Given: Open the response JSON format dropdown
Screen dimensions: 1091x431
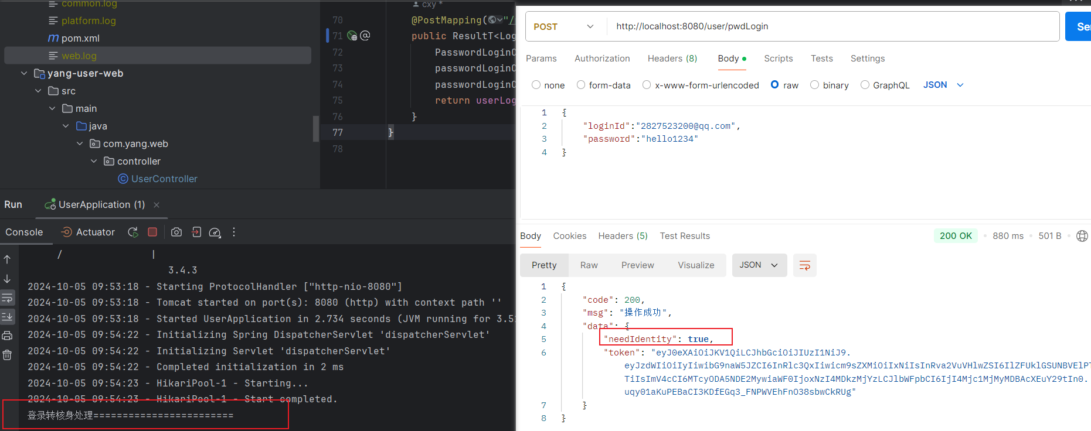Looking at the screenshot, I should click(759, 265).
